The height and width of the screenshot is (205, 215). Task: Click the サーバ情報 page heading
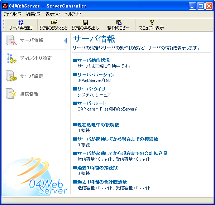94,39
